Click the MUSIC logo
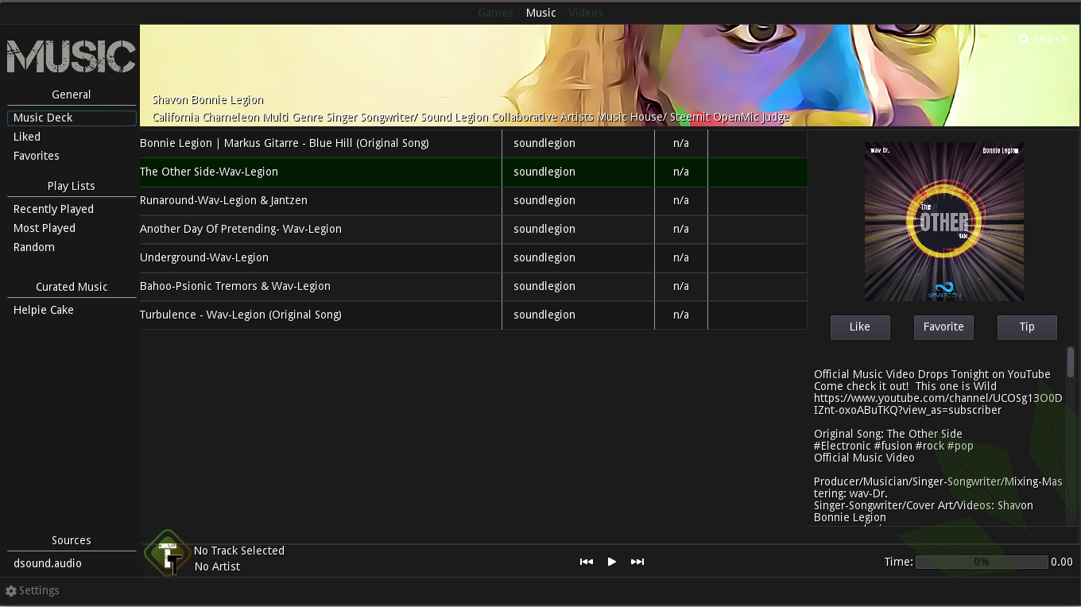 coord(72,56)
